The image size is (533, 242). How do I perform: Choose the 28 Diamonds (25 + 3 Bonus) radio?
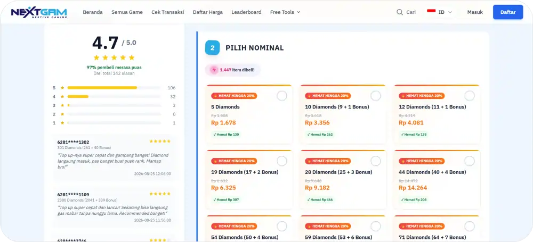(376, 161)
